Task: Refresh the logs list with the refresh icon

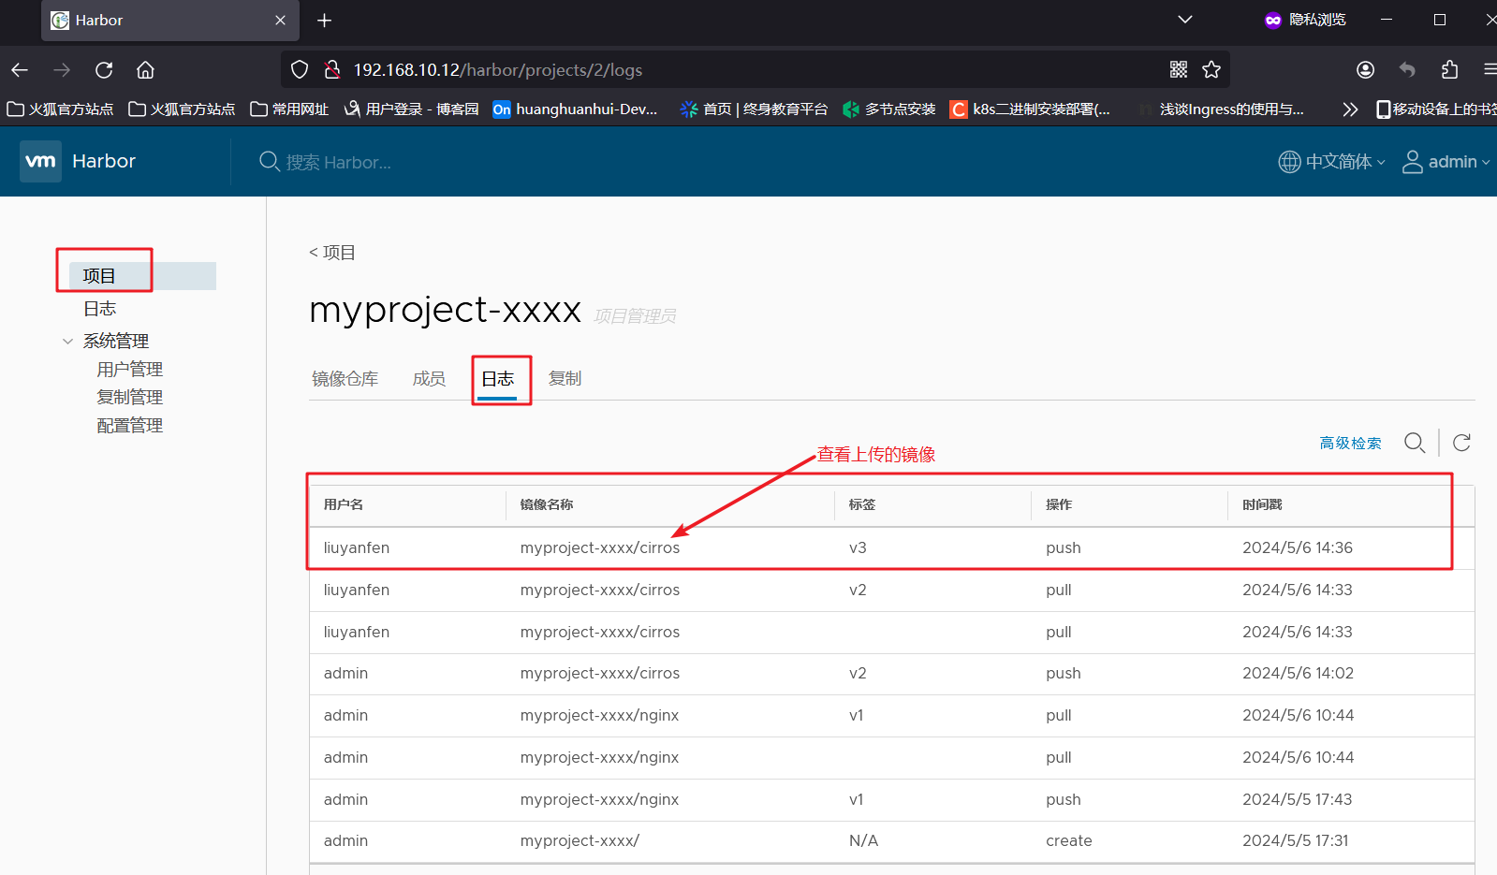Action: click(x=1461, y=443)
